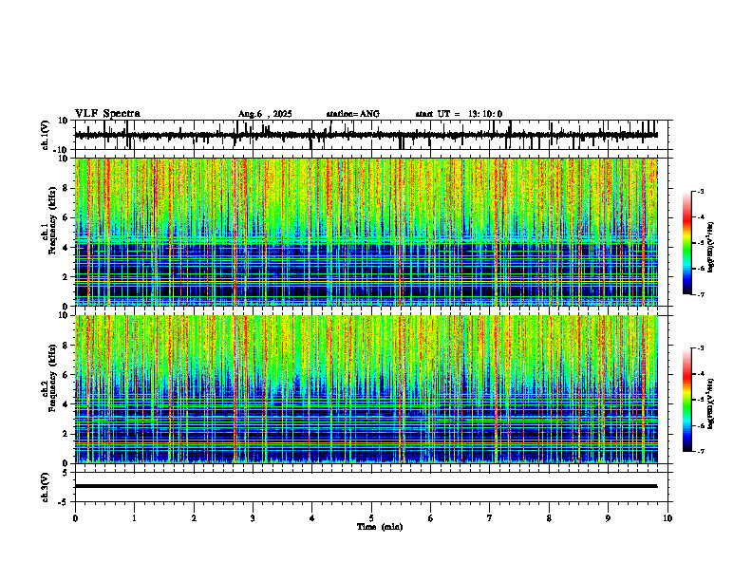Click the ch.1 color bar log(PSD) label
The height and width of the screenshot is (581, 752).
pyautogui.click(x=711, y=248)
